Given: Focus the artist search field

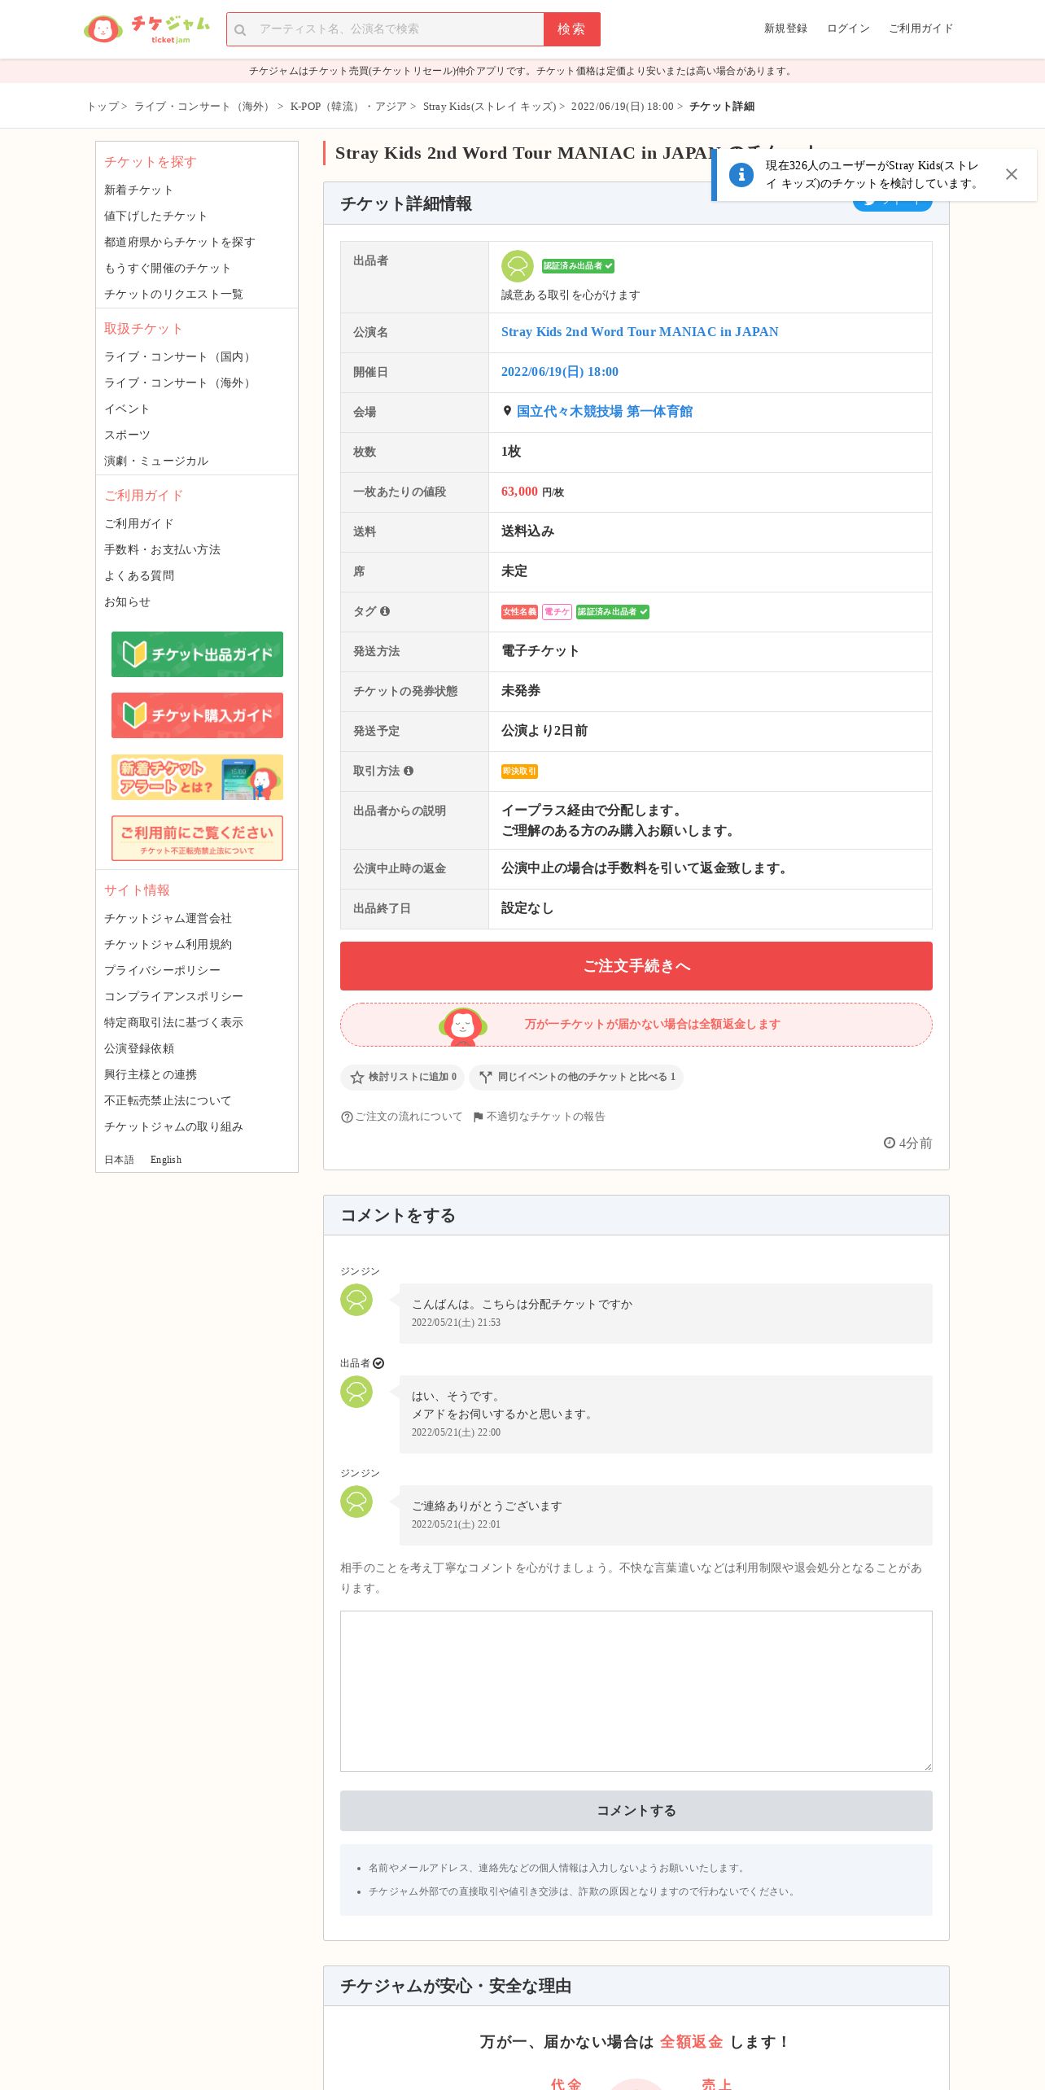Looking at the screenshot, I should pyautogui.click(x=385, y=29).
